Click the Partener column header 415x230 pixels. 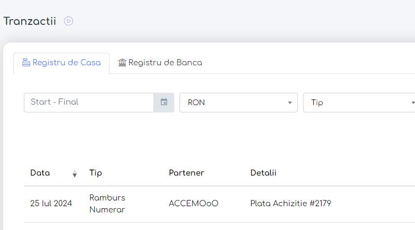coord(186,173)
